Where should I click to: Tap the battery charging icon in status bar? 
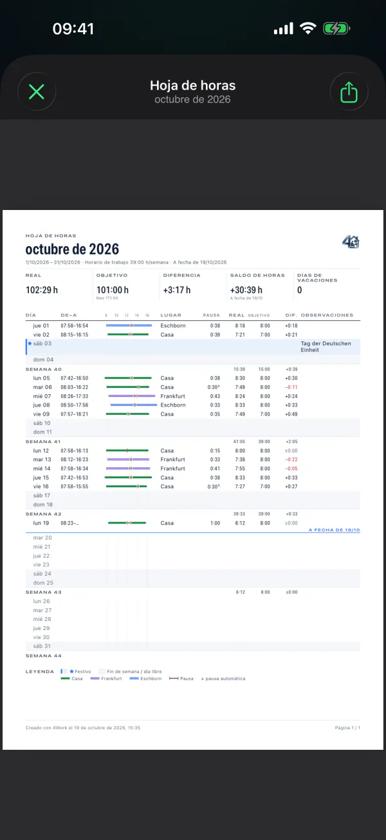tap(336, 28)
